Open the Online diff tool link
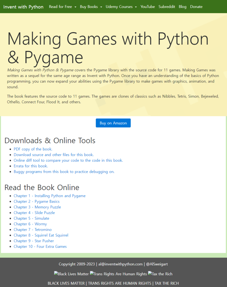The height and width of the screenshot is (287, 227). [x=68, y=161]
